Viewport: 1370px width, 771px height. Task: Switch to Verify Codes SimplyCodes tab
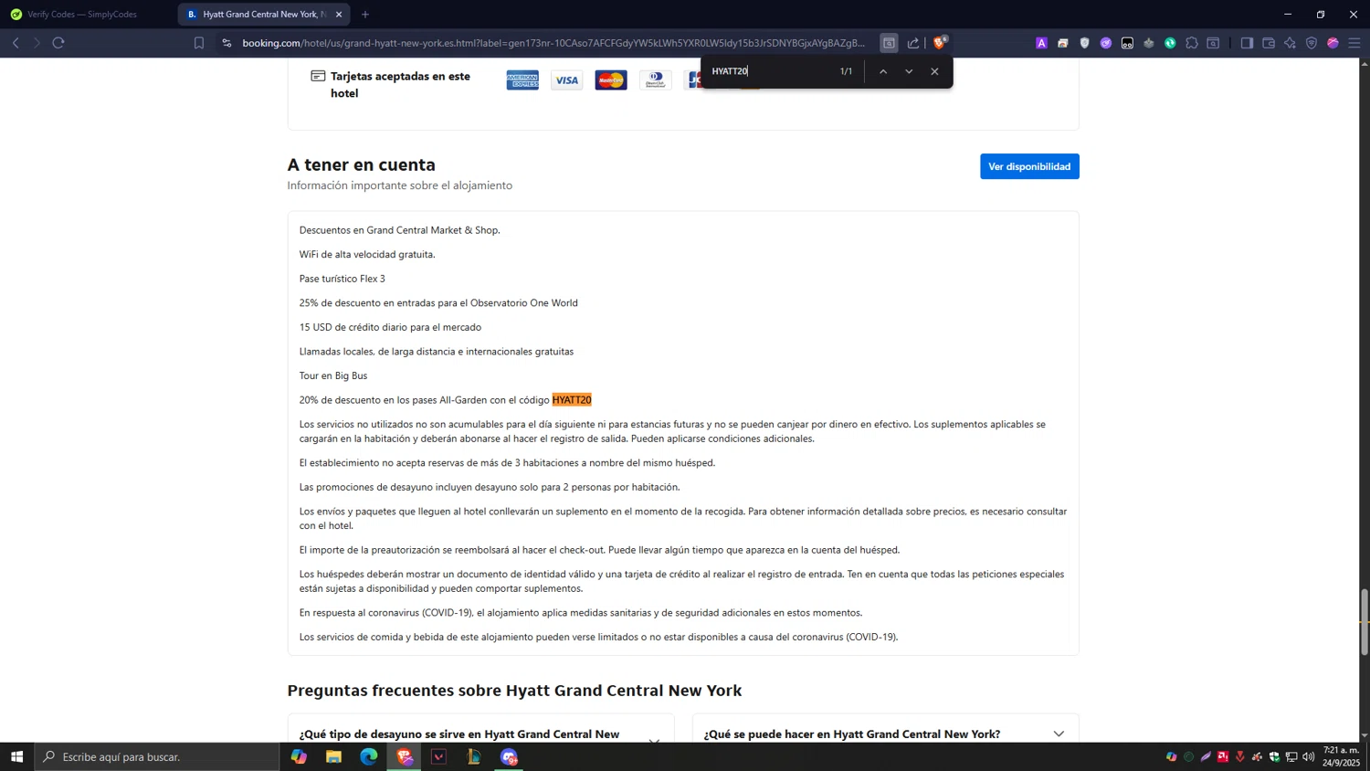(82, 15)
